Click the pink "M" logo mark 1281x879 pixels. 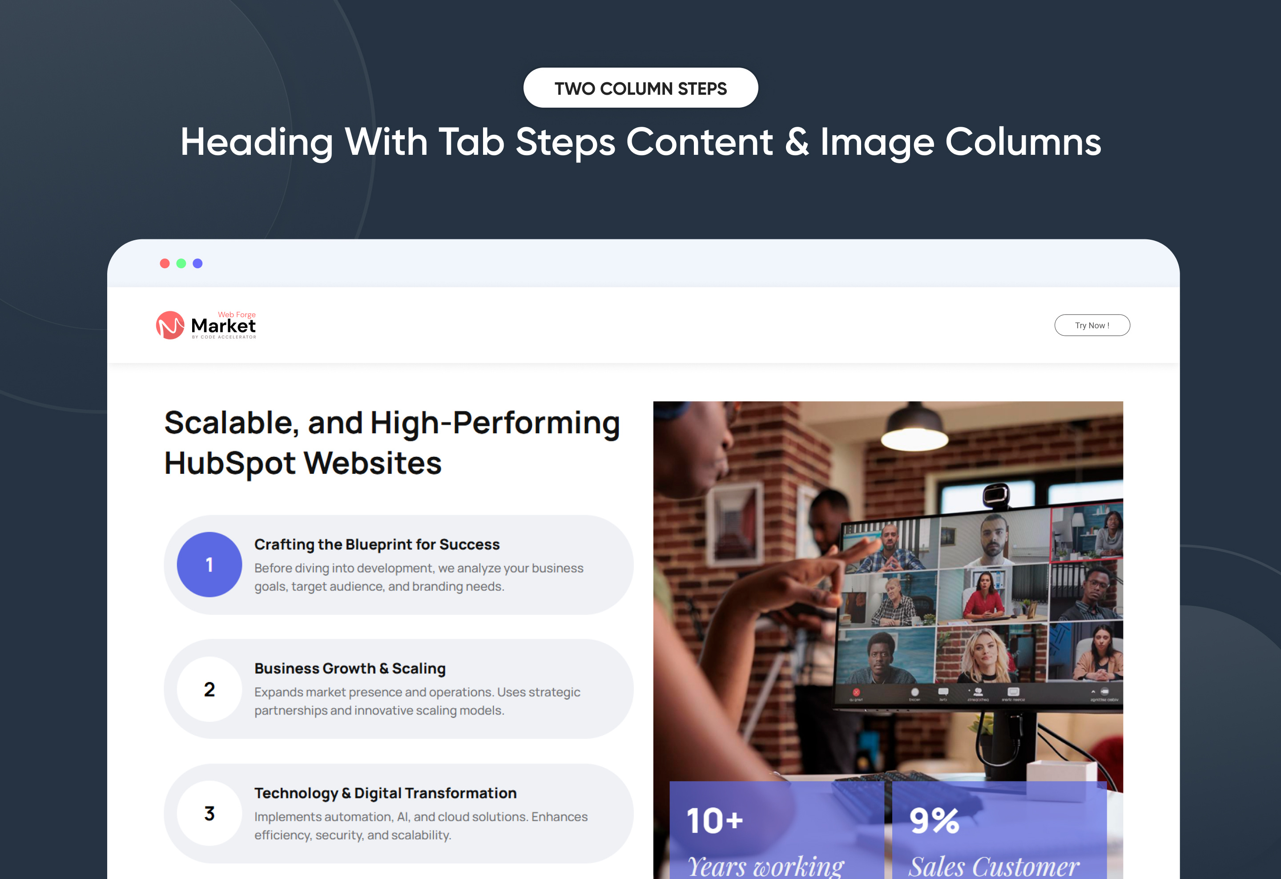(171, 325)
